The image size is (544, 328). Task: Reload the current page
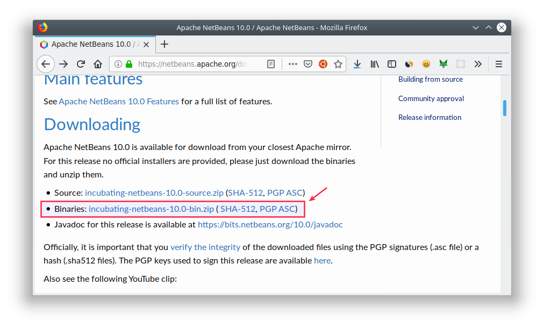point(81,63)
